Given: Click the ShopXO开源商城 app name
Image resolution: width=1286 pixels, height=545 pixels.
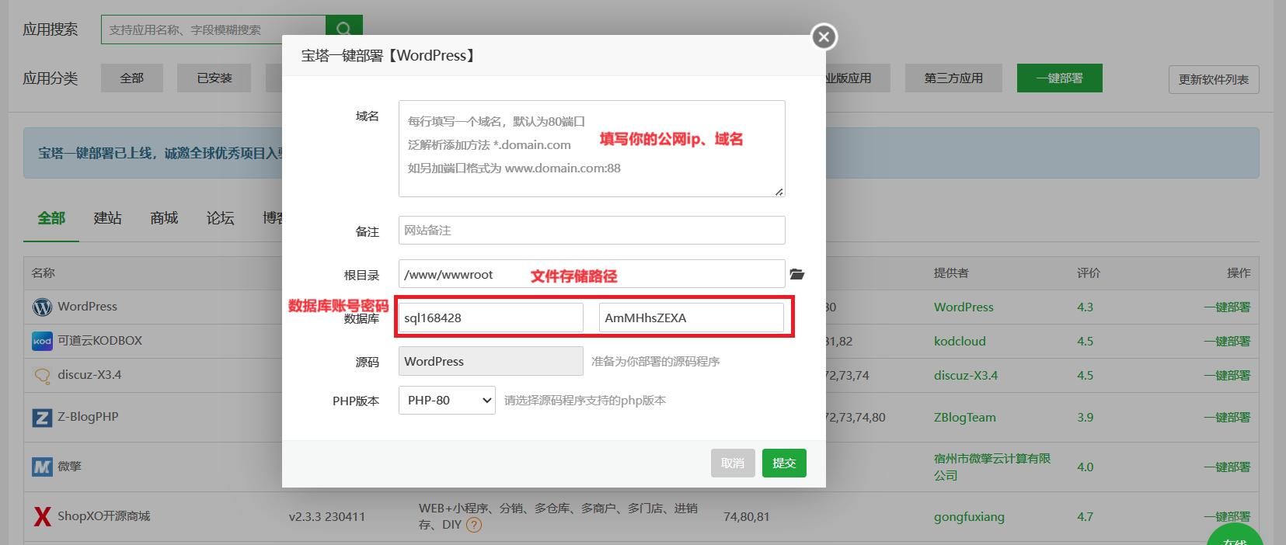Looking at the screenshot, I should click(104, 516).
